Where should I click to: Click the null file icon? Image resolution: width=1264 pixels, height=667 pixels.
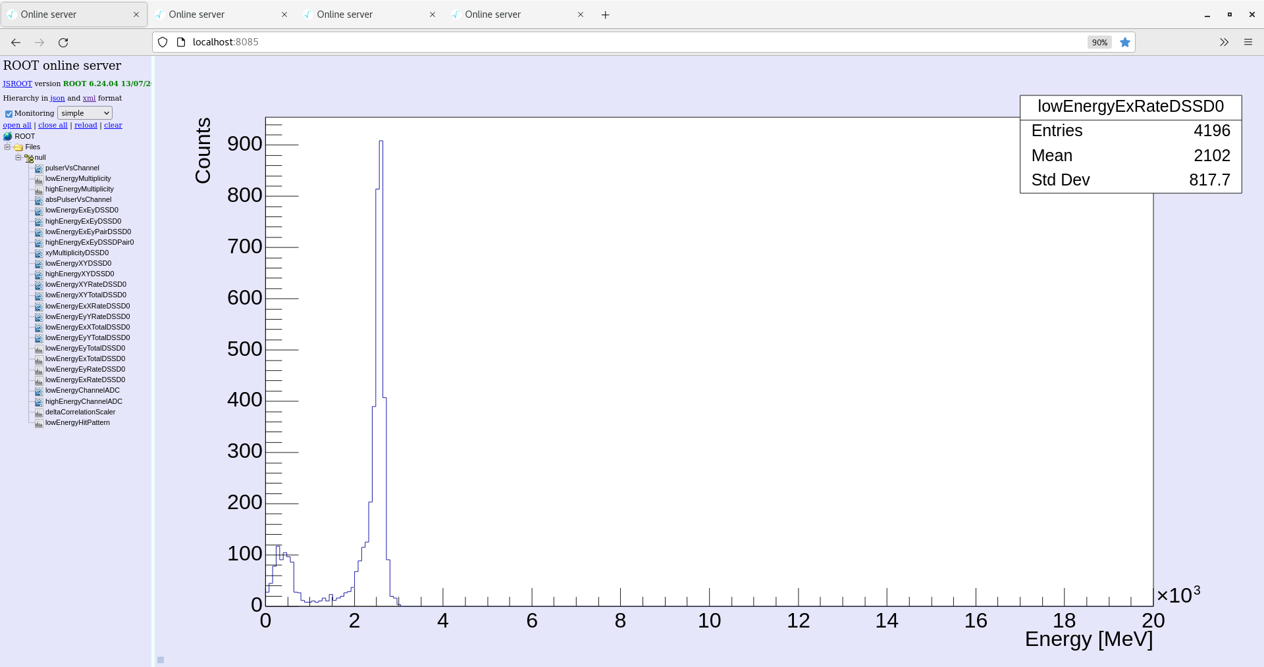(x=29, y=158)
